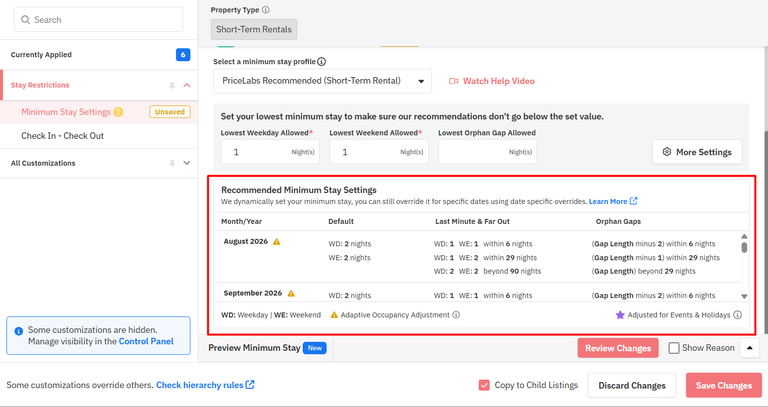
Task: Click the gear icon in More Settings
Action: point(667,152)
